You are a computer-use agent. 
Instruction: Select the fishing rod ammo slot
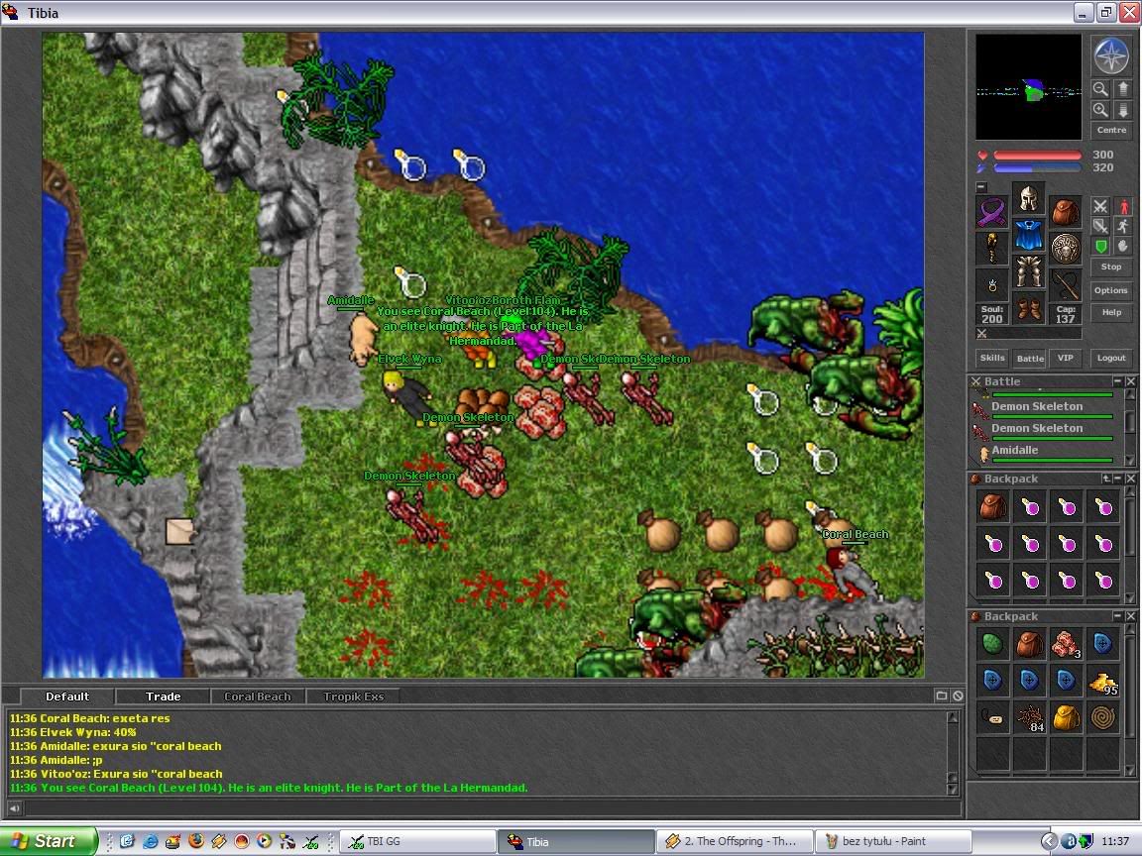(1065, 285)
